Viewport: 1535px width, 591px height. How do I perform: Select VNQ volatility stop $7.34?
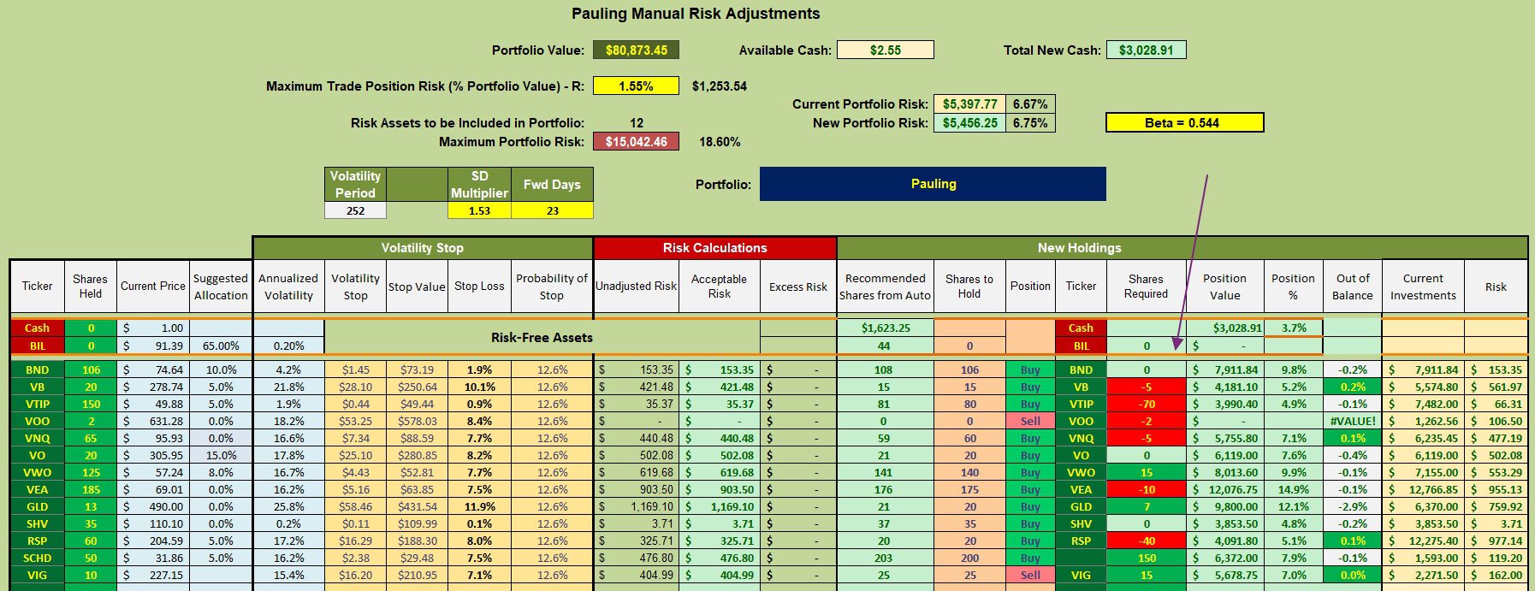click(x=356, y=439)
